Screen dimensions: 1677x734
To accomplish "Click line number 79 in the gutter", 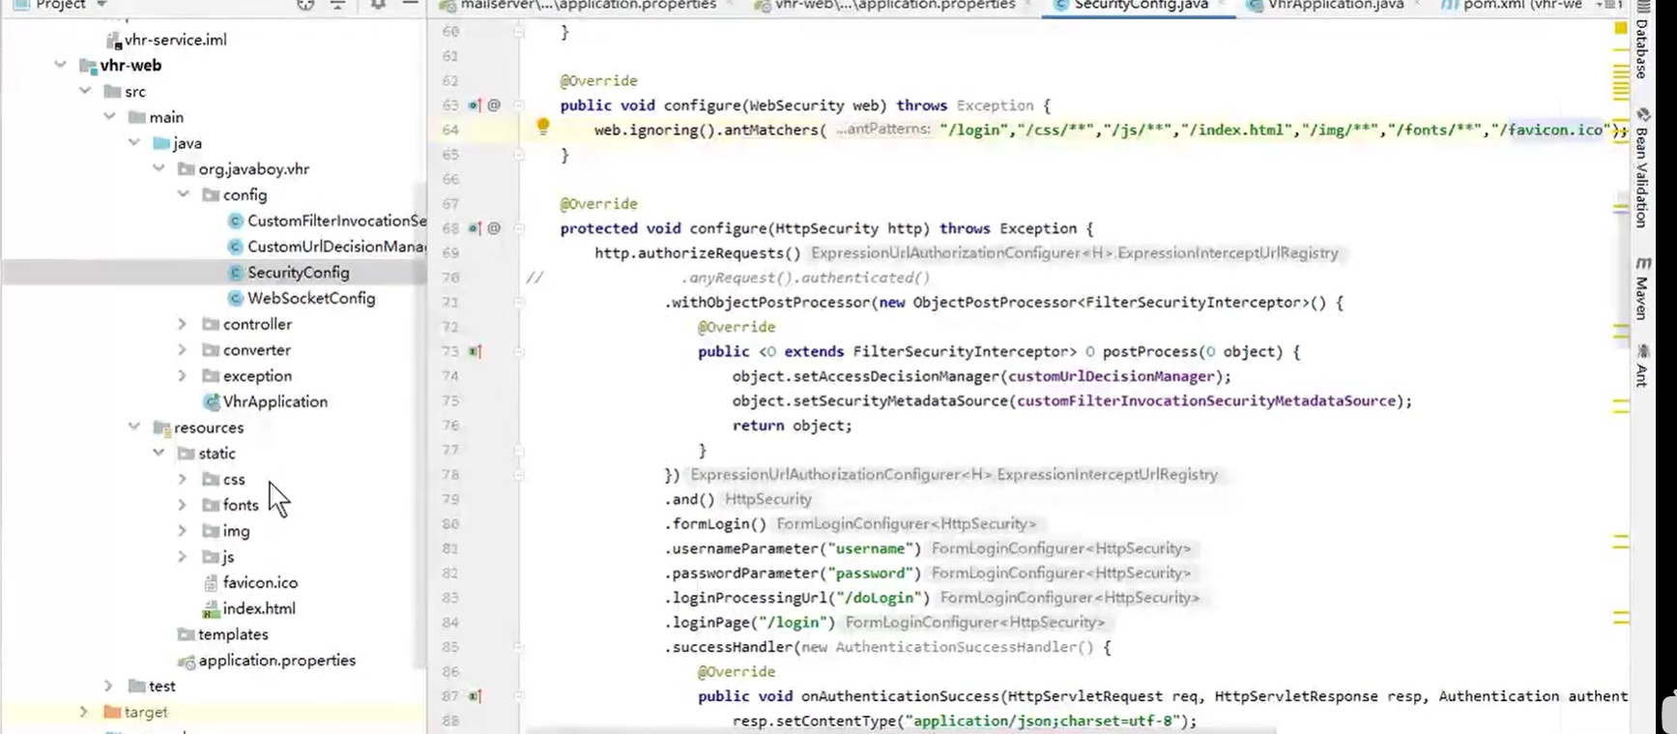I will click(x=450, y=499).
